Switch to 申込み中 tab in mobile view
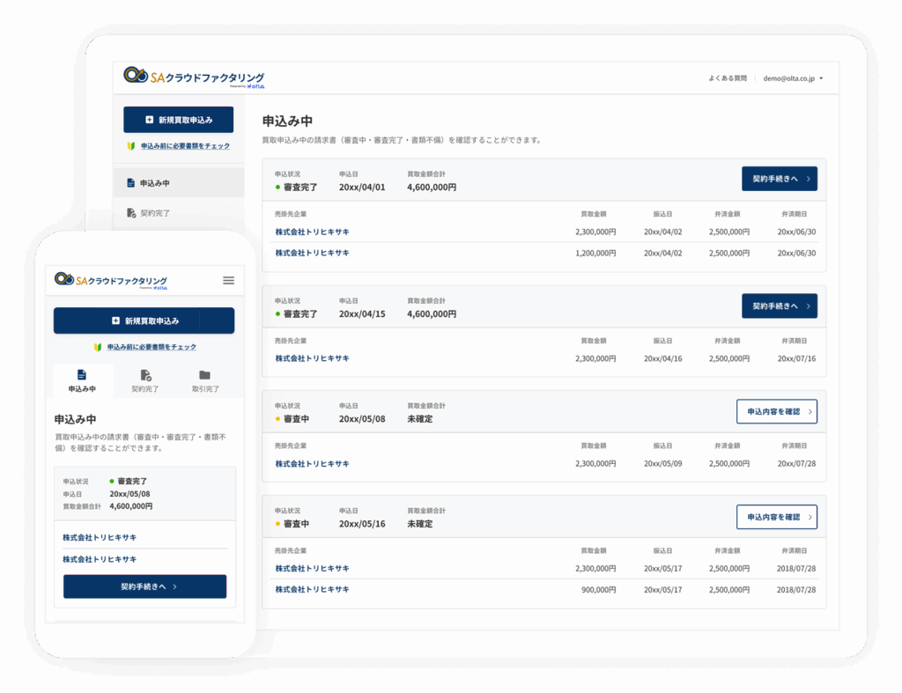 [x=82, y=380]
